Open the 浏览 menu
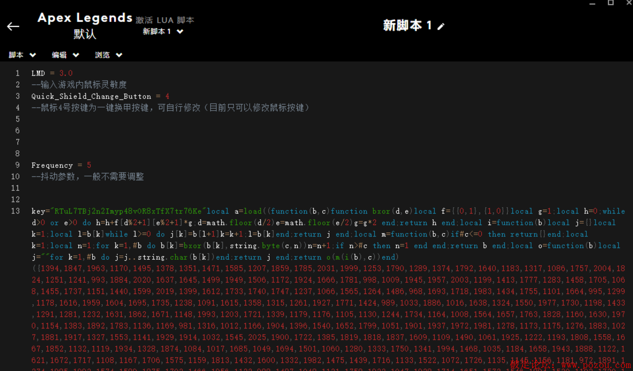 tap(108, 55)
